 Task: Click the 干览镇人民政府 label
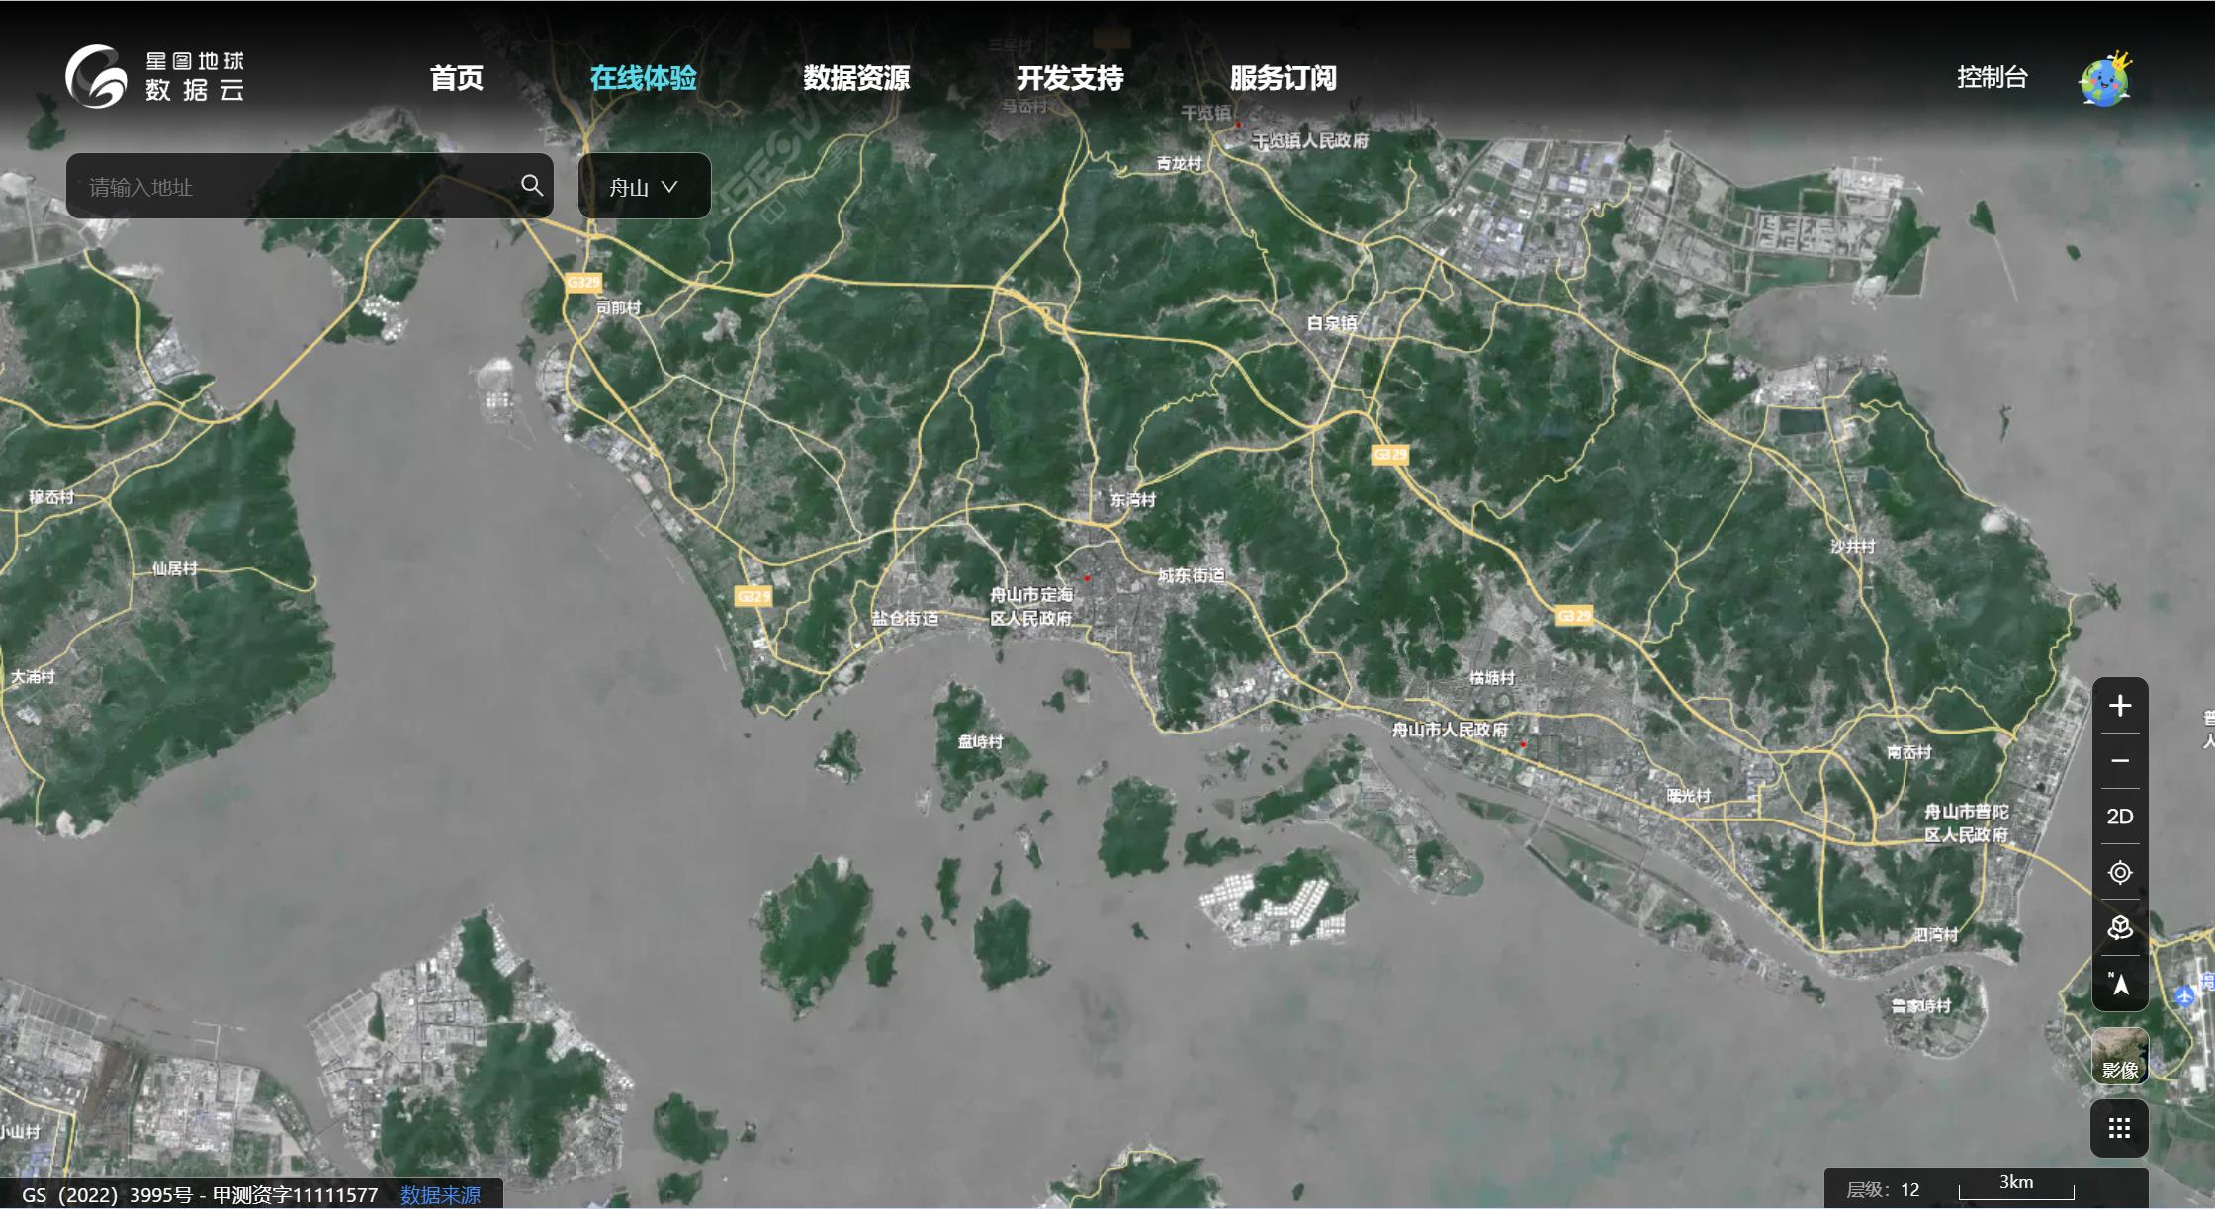[1310, 140]
